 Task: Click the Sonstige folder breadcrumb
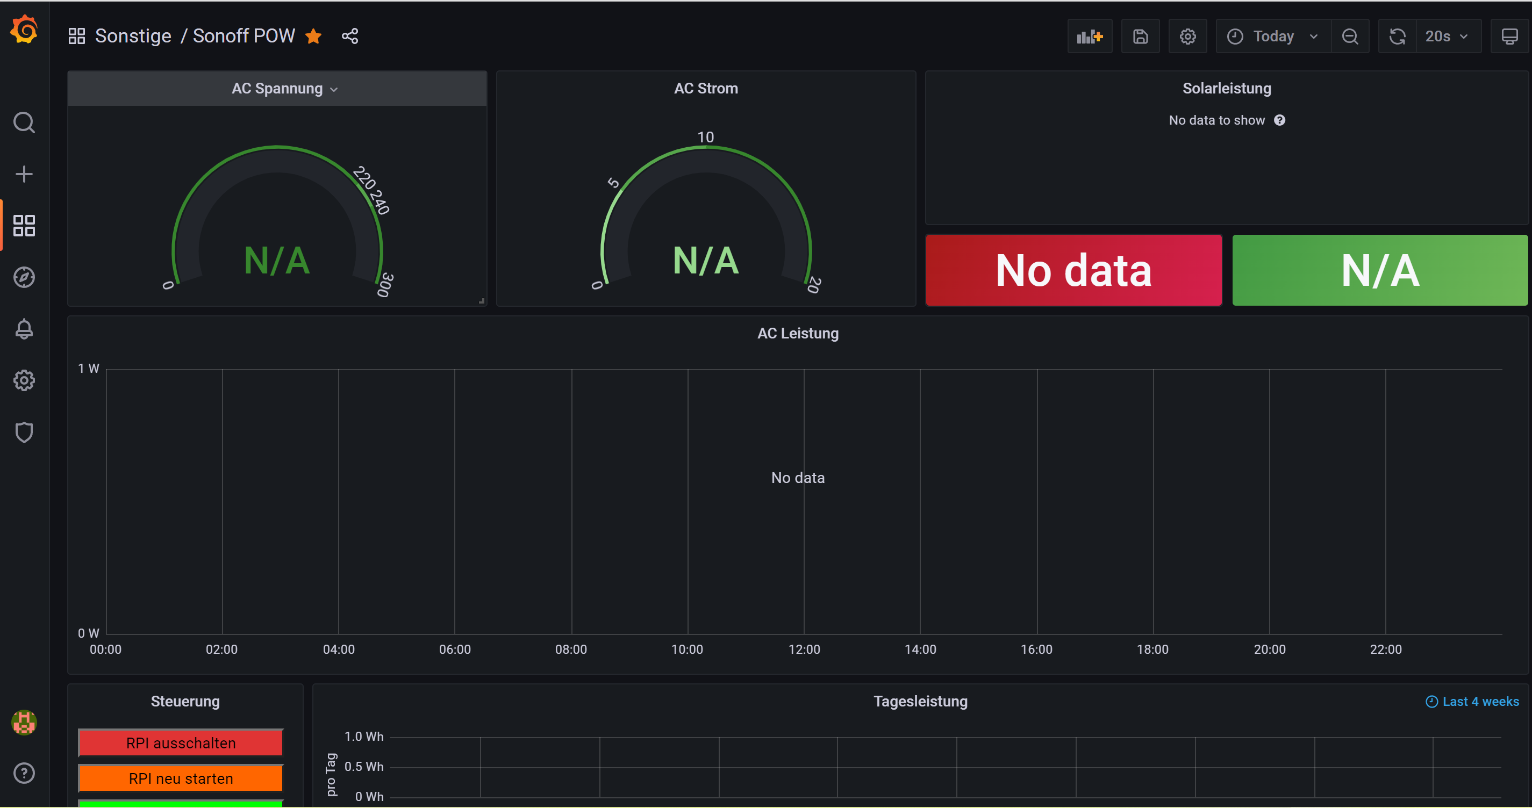click(133, 37)
